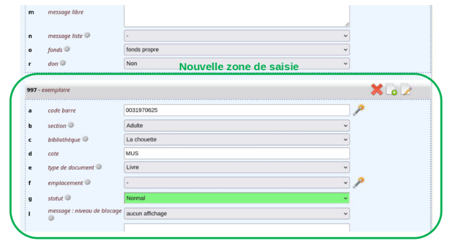Open the fonds dropdown showing fonds propre
The width and height of the screenshot is (450, 244).
tap(237, 49)
